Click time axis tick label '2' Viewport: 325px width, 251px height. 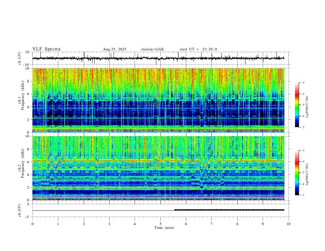point(84,224)
